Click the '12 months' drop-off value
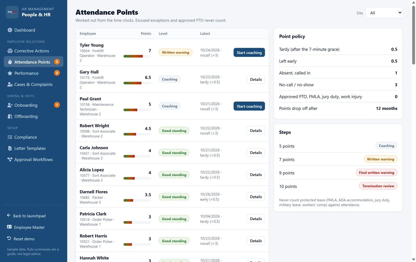The image size is (416, 262). 387,109
